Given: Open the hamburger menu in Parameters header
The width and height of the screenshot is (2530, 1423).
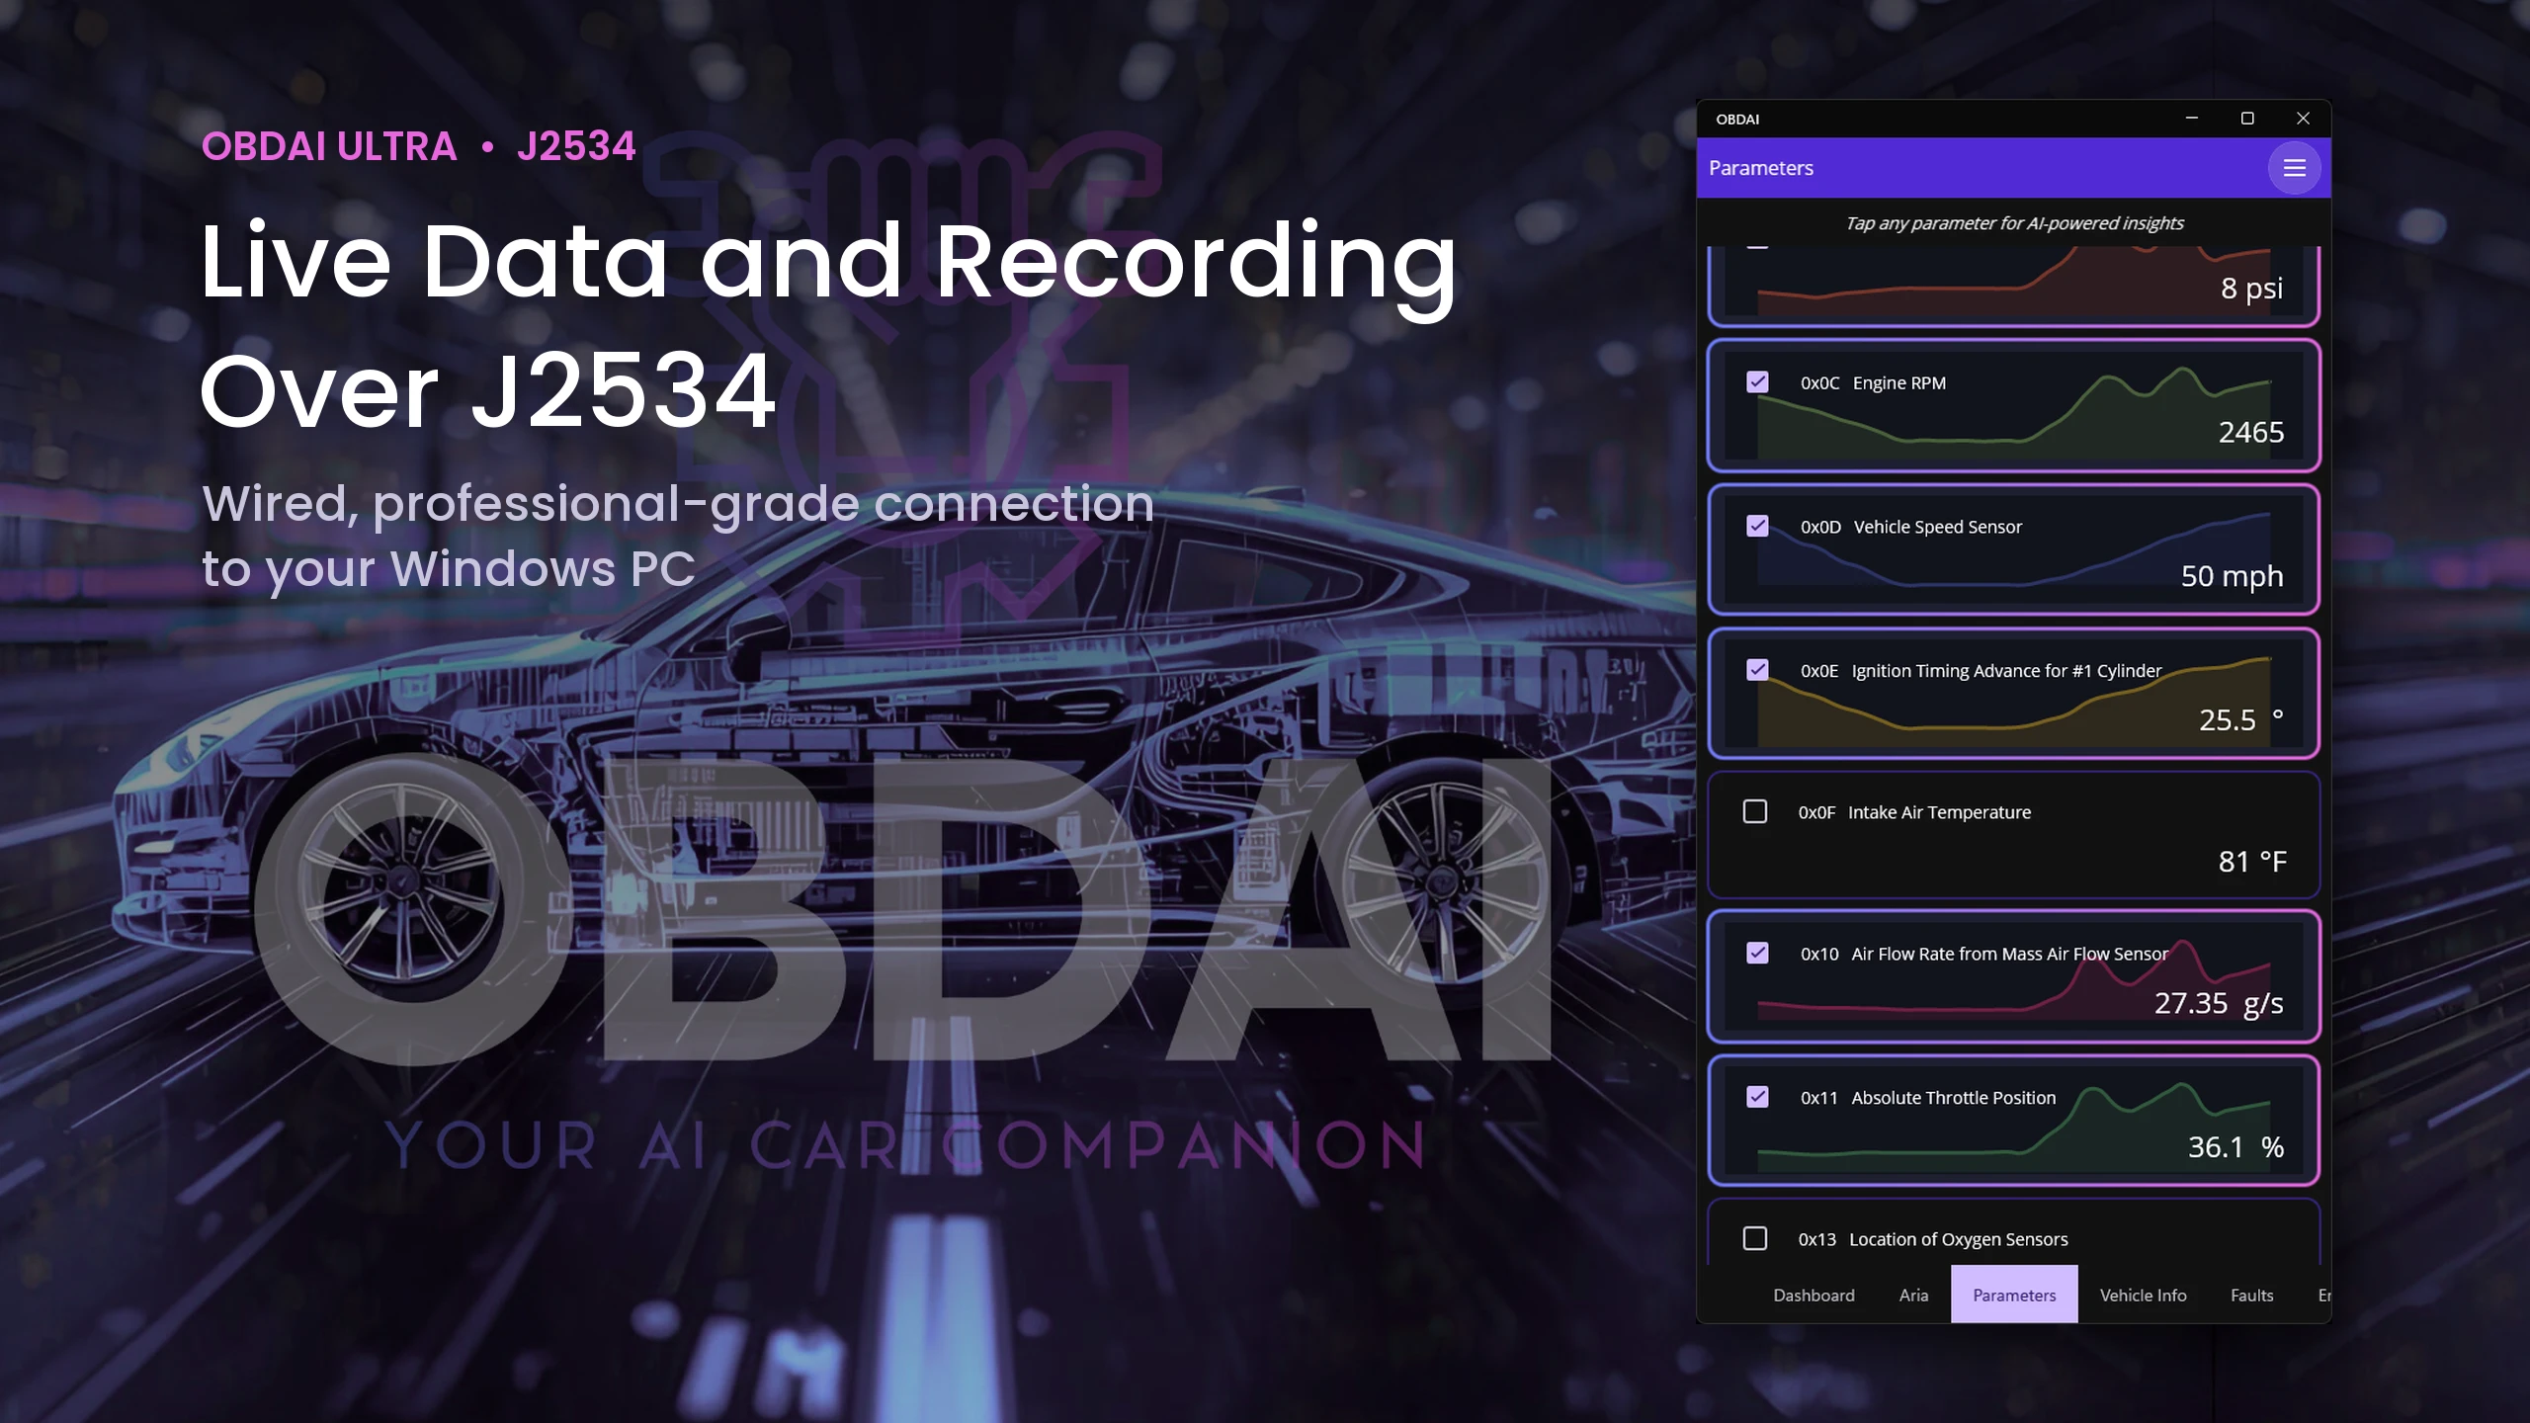Looking at the screenshot, I should point(2294,168).
